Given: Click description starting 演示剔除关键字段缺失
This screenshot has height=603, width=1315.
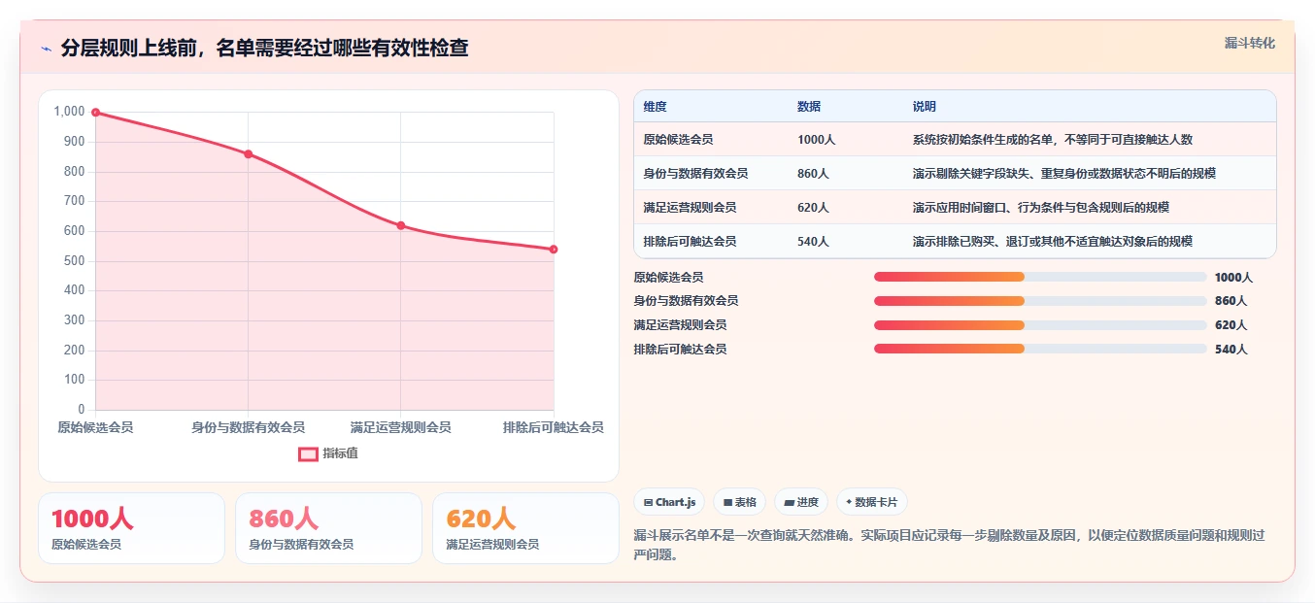Looking at the screenshot, I should coord(1063,174).
